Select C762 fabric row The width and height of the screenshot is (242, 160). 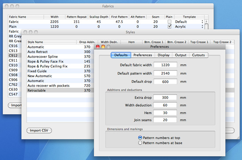coord(15,85)
